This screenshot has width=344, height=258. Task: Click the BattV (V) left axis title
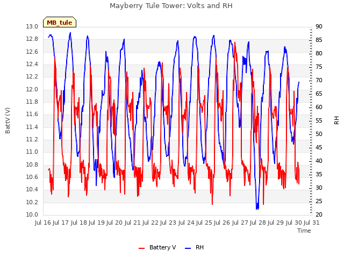click(x=8, y=120)
